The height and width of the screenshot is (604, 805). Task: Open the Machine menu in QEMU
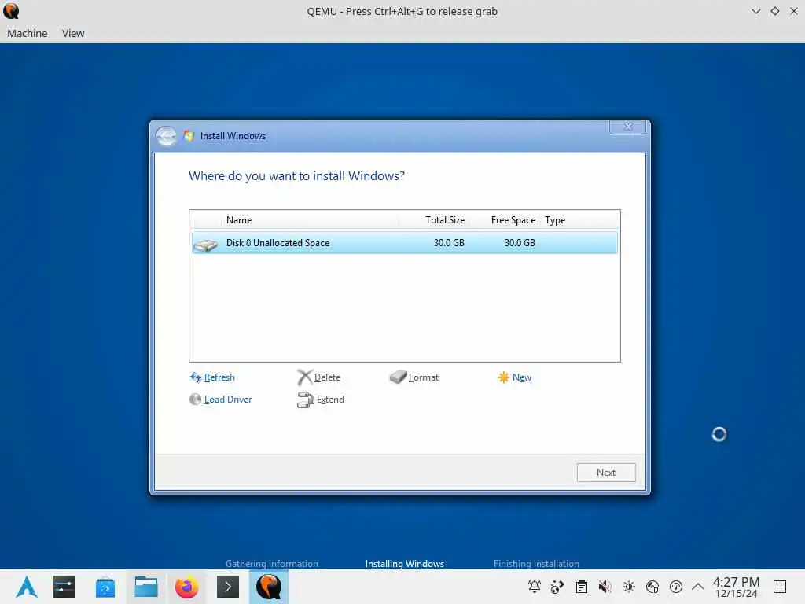pos(28,33)
